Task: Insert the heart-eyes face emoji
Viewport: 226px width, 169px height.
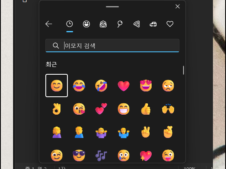Action: click(146, 85)
